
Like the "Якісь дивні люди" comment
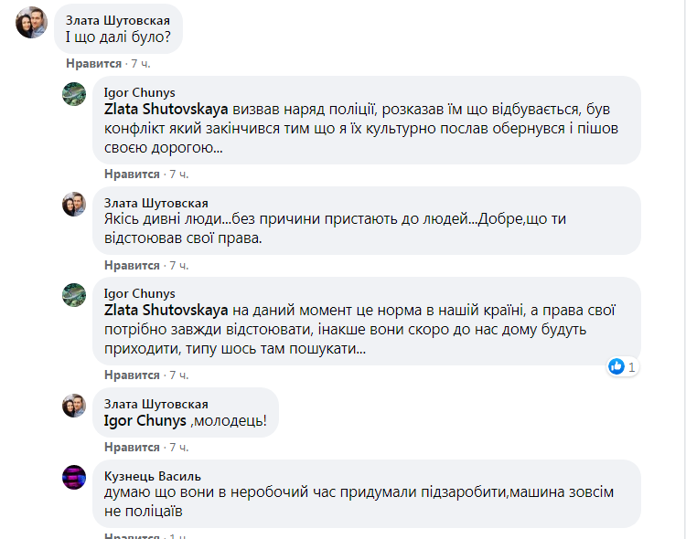tap(131, 265)
